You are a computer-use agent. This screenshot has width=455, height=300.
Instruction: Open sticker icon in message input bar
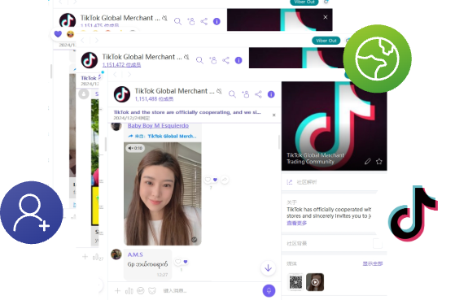(152, 290)
